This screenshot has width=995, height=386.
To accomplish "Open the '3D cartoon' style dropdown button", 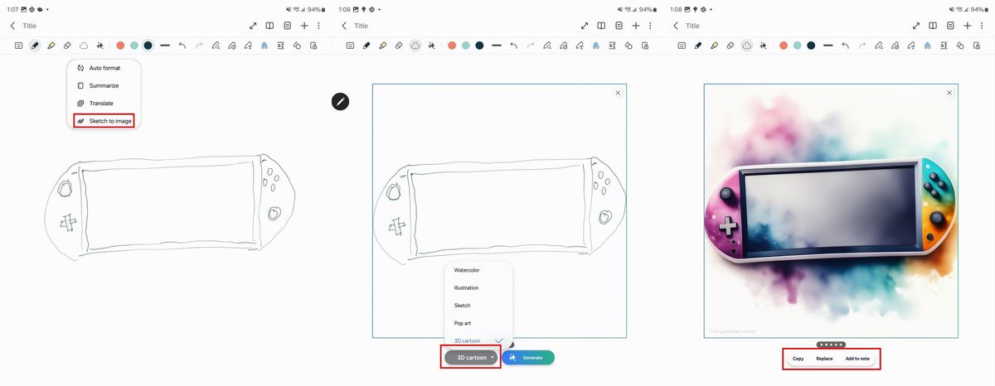I will coord(472,358).
